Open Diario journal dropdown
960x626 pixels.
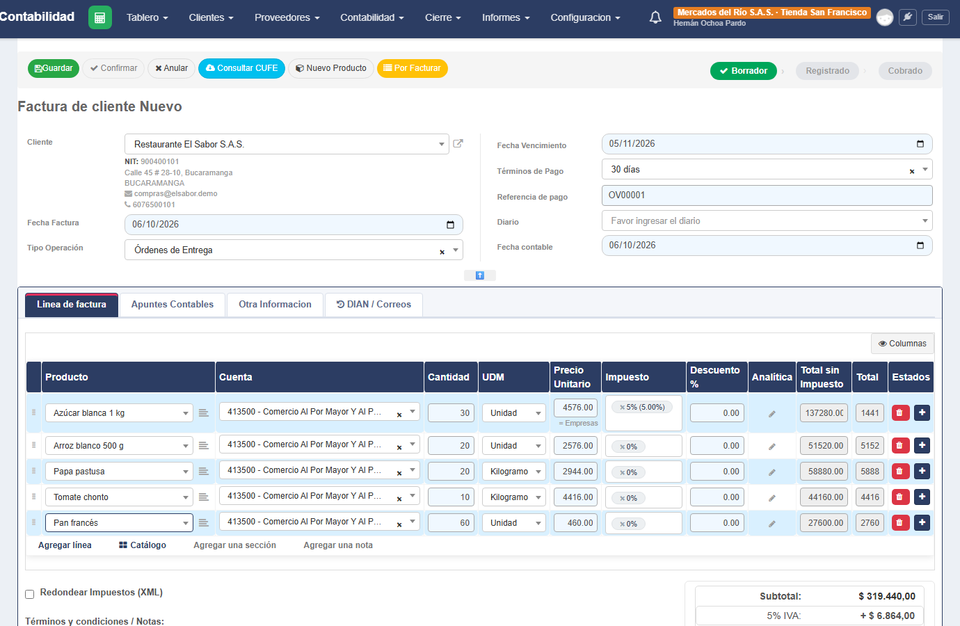tap(767, 220)
